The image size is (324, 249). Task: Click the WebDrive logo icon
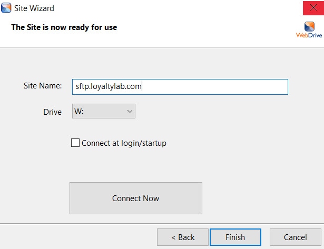[309, 27]
